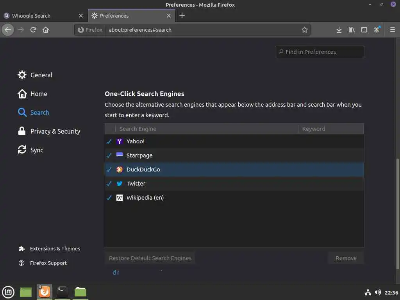Click the Firefox identity icon in address bar
Screen dimensions: 400x300
pyautogui.click(x=80, y=30)
